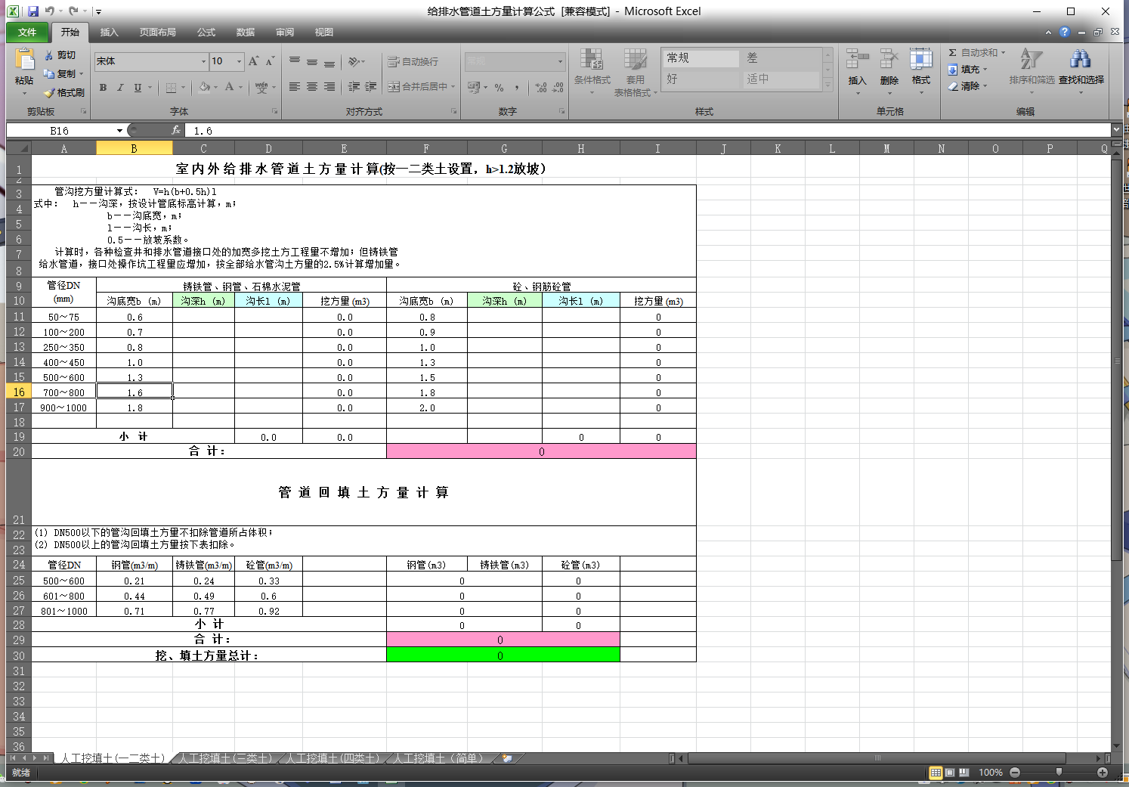This screenshot has width=1129, height=787.
Task: Expand the cell styles gallery
Action: click(828, 85)
